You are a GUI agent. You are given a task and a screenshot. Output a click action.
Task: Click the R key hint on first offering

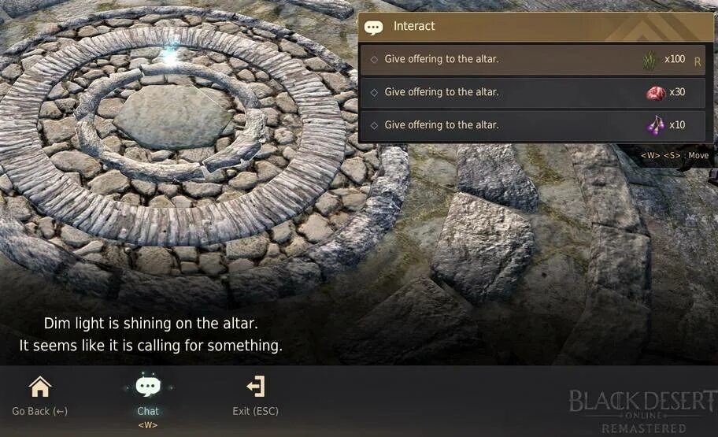click(x=698, y=61)
